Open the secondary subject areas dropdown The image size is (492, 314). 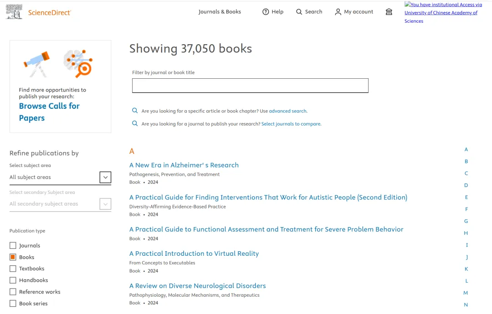pyautogui.click(x=105, y=204)
